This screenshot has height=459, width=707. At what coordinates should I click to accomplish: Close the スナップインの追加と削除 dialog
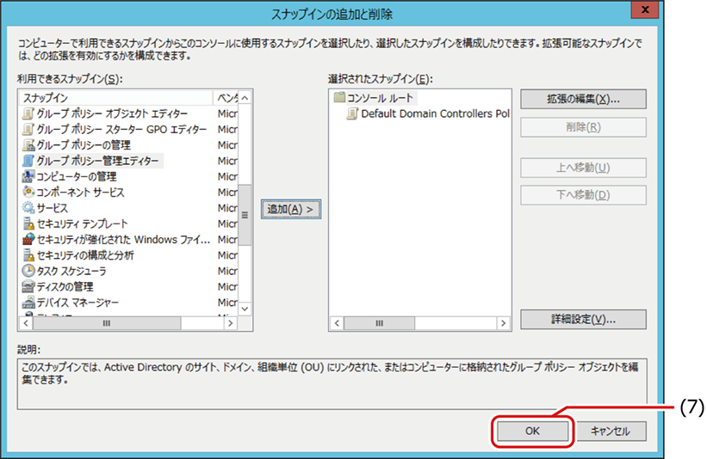click(645, 9)
